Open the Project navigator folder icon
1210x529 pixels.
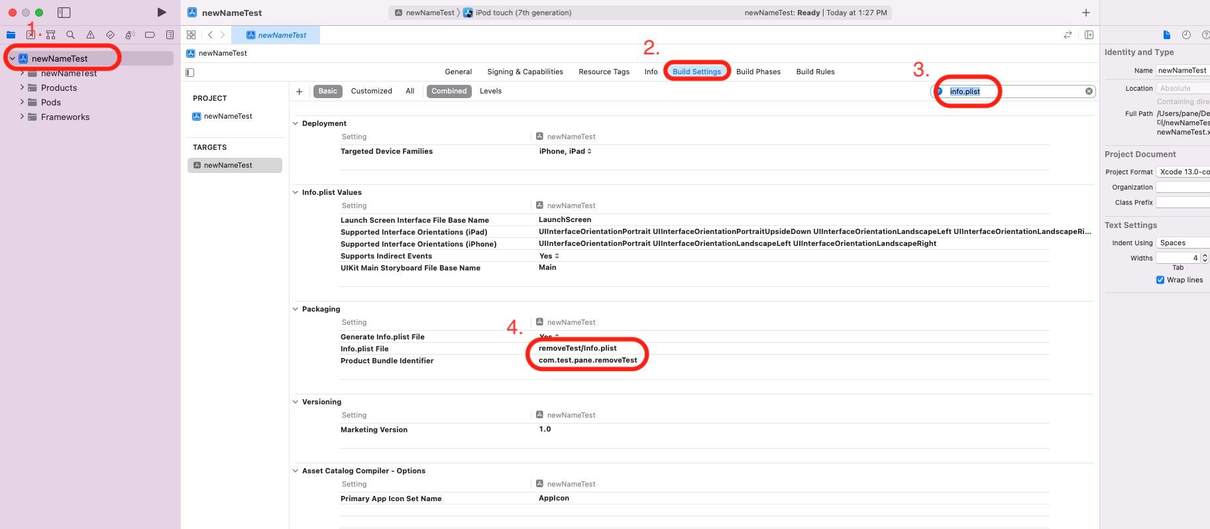point(11,34)
